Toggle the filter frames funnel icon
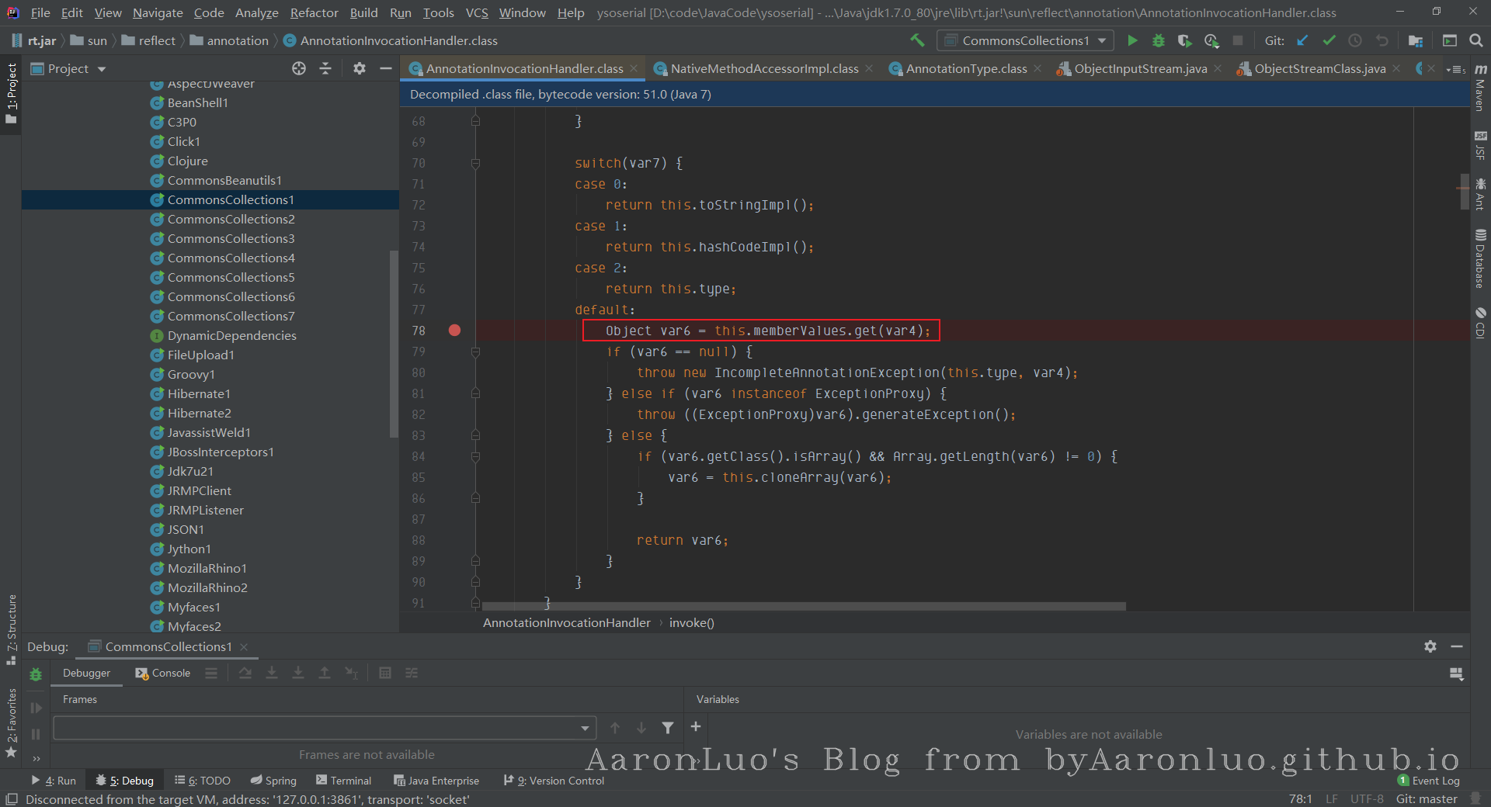This screenshot has height=807, width=1491. (x=667, y=728)
